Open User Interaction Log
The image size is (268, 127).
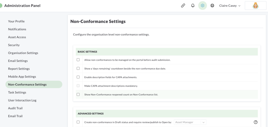pyautogui.click(x=22, y=100)
